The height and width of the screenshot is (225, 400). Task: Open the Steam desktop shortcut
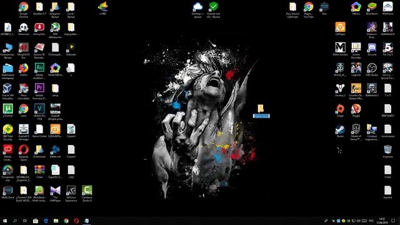[x=340, y=131]
